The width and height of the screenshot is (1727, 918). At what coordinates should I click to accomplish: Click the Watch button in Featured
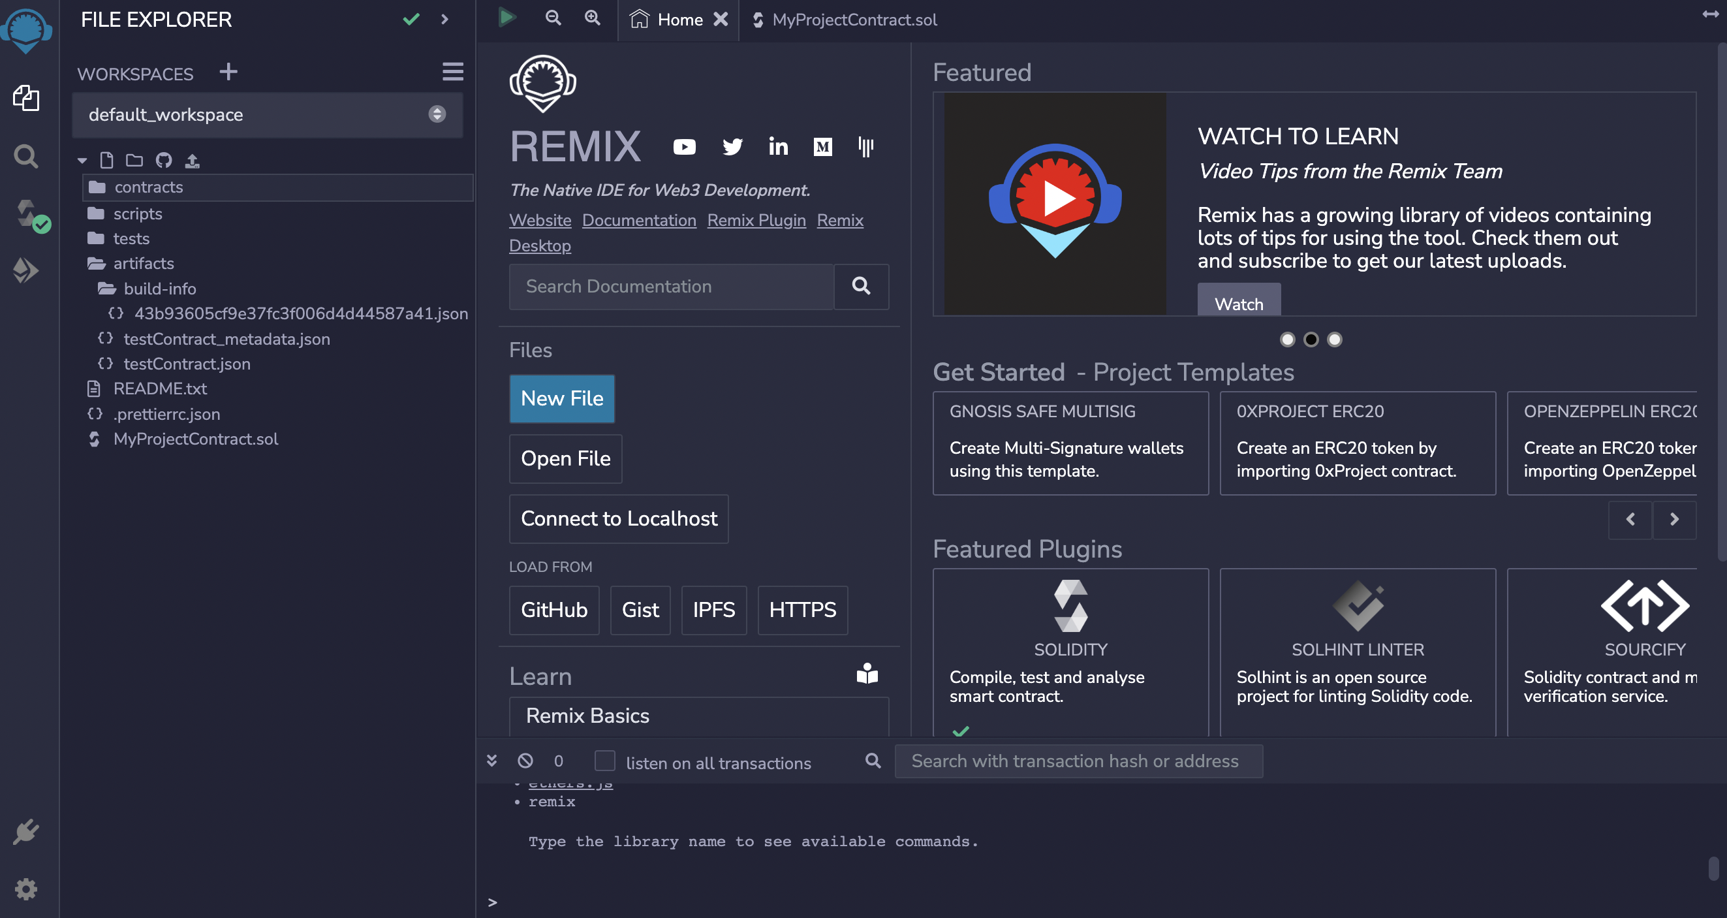click(x=1239, y=300)
